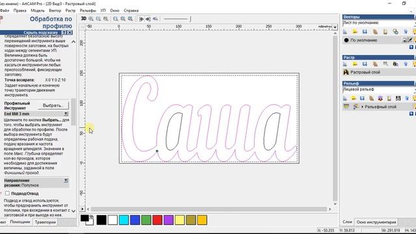Enable the Подвод/Отвод checkbox

coord(7,194)
